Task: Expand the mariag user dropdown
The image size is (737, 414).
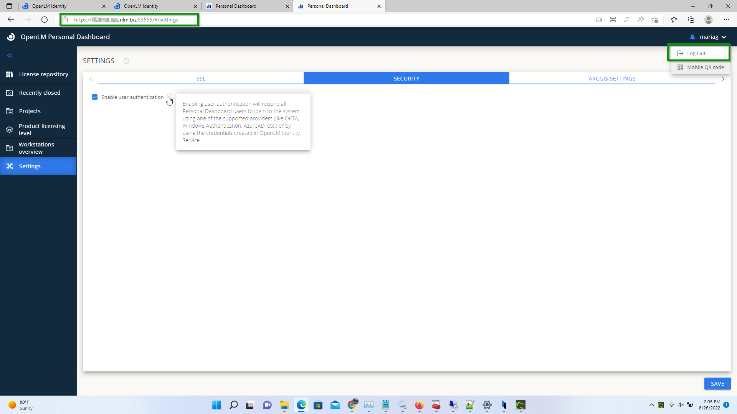Action: (x=713, y=37)
